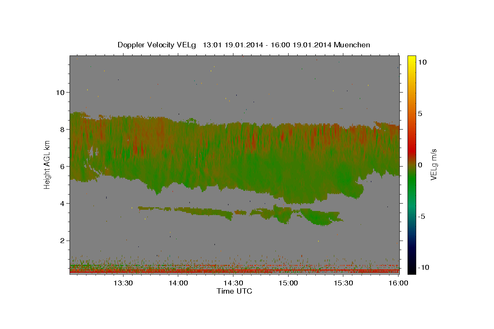Click the height axis label 8
This screenshot has height=329, width=494.
coord(62,129)
